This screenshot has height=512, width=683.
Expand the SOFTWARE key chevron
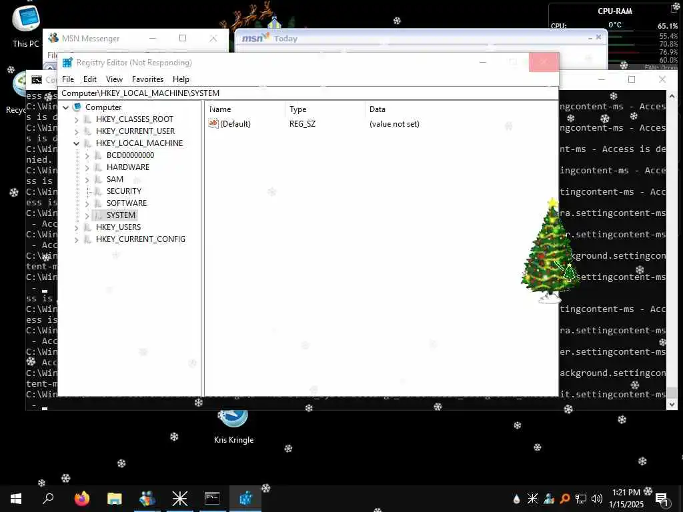pyautogui.click(x=87, y=203)
